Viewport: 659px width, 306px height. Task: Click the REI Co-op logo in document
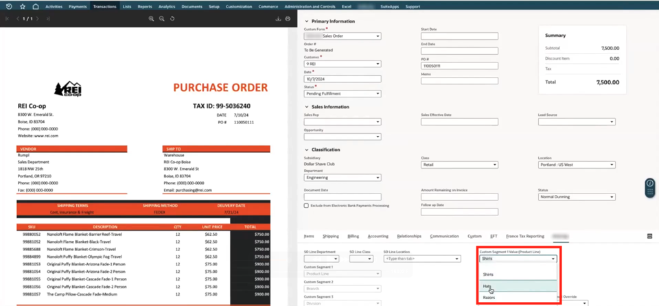point(68,89)
